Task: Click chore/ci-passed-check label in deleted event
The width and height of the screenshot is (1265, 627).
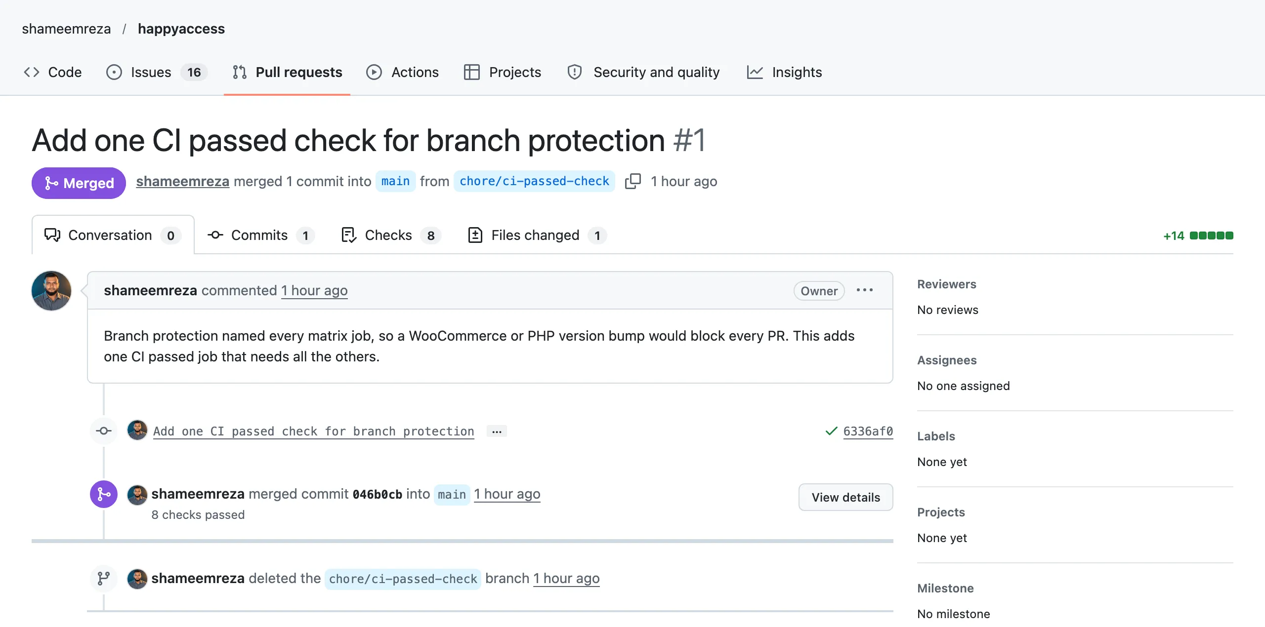Action: [x=403, y=579]
